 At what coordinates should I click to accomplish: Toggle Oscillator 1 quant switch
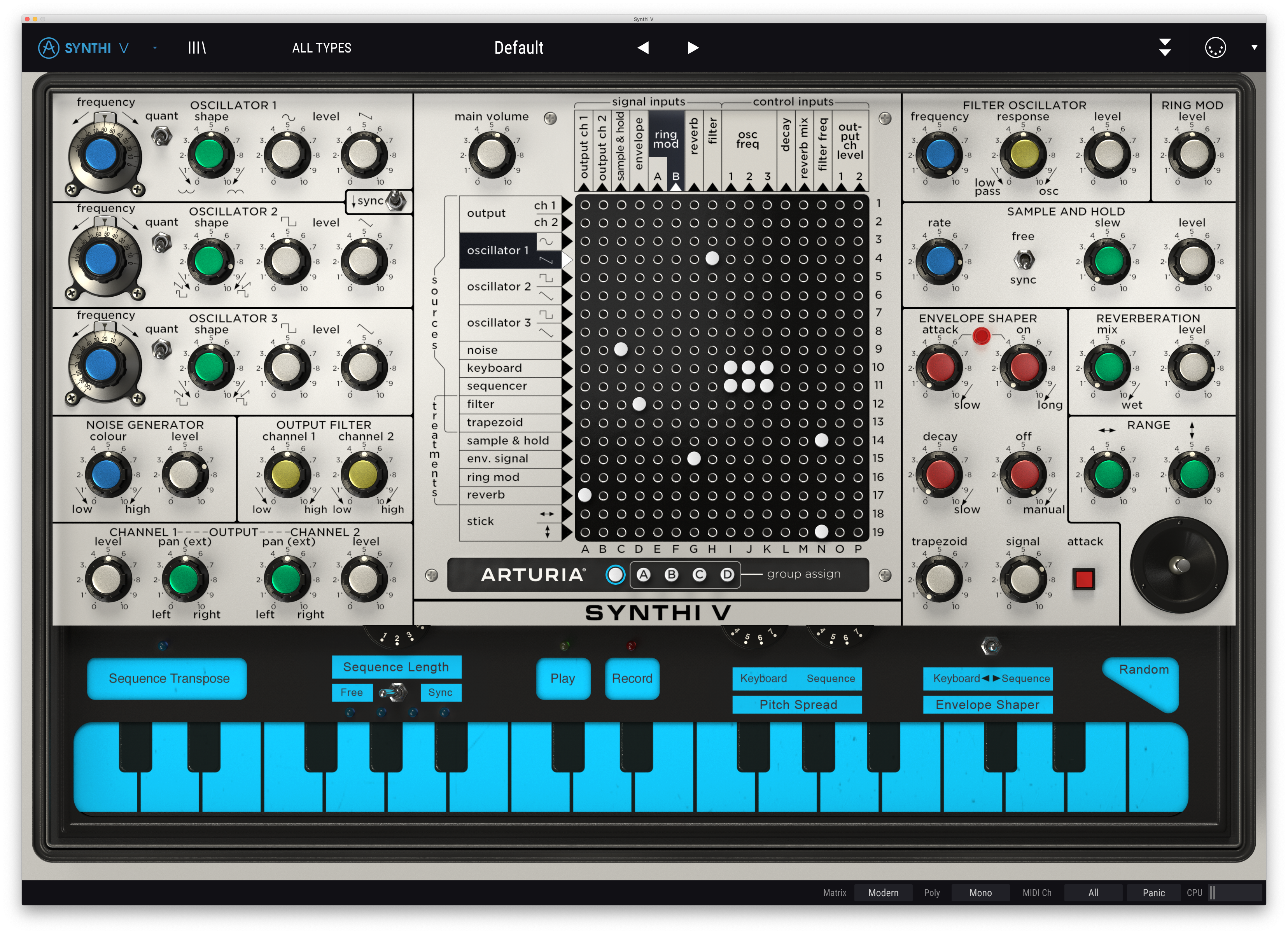point(162,137)
